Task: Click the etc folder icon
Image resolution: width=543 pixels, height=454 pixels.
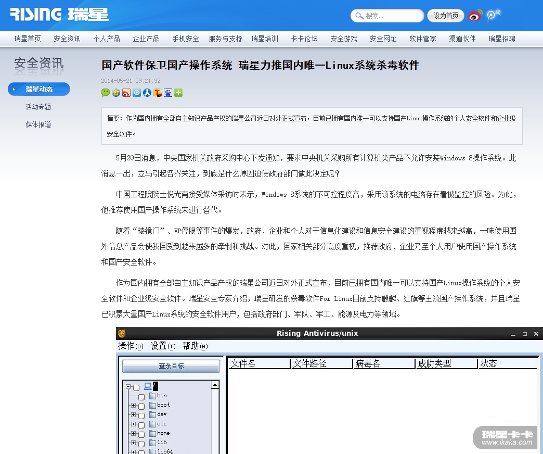Action: 153,423
